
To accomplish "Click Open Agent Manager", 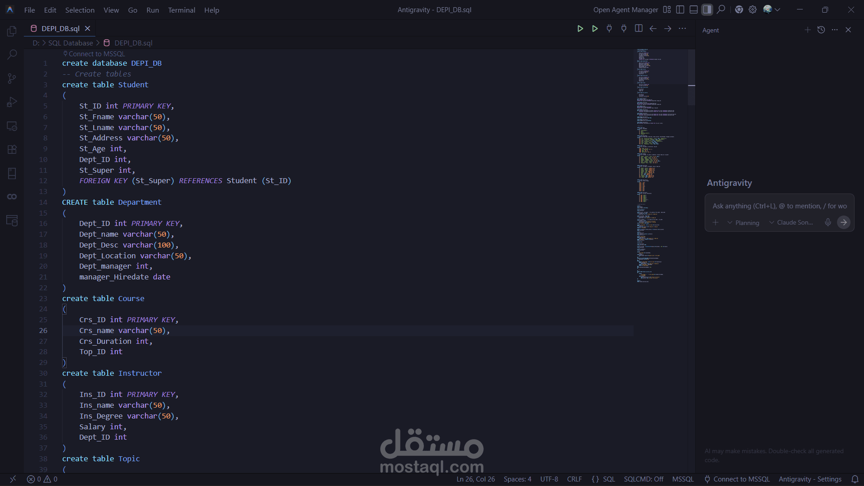I will (625, 9).
